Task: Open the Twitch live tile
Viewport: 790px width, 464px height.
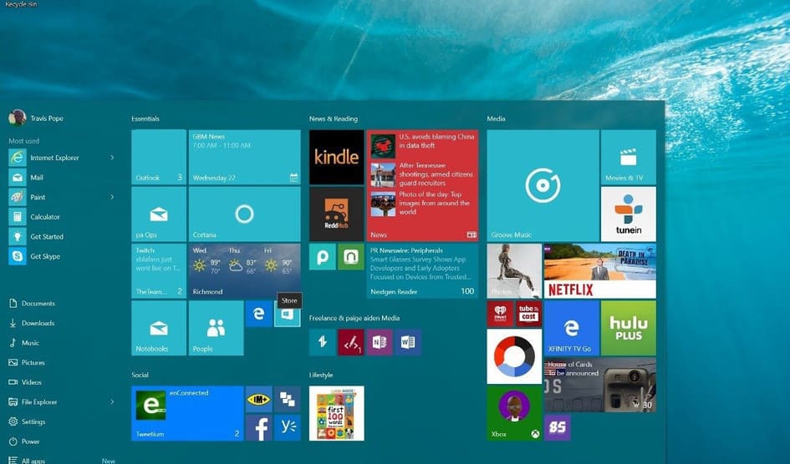Action: 159,271
